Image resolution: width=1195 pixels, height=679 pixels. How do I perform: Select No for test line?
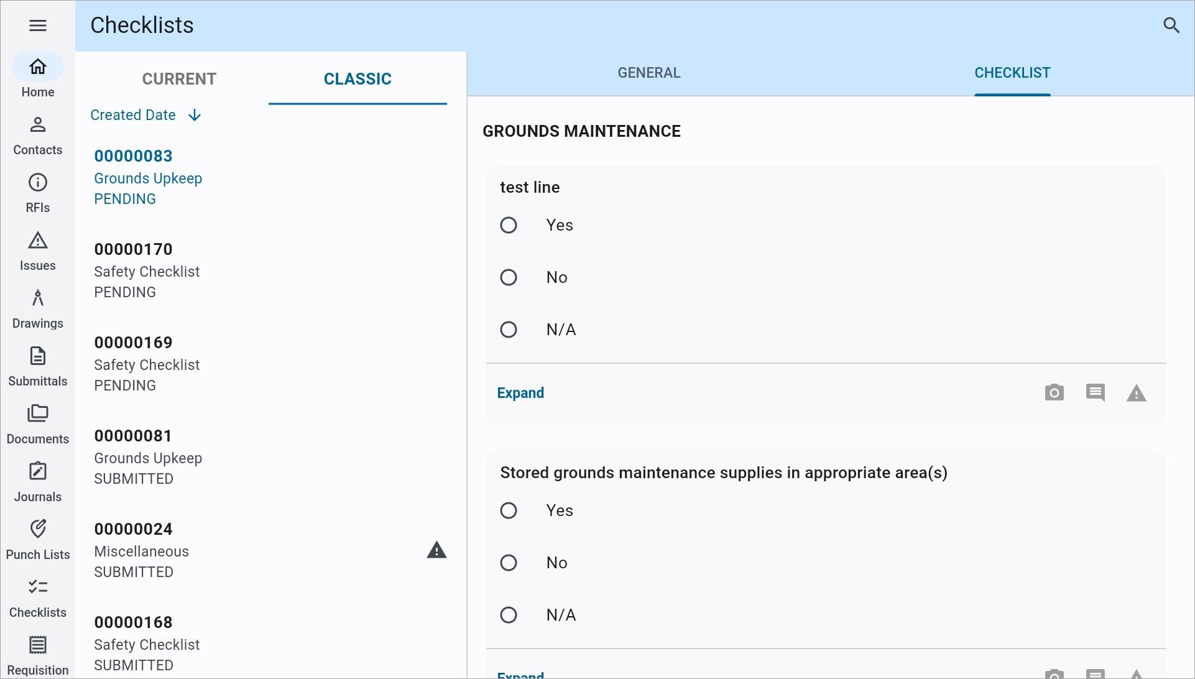coord(509,277)
